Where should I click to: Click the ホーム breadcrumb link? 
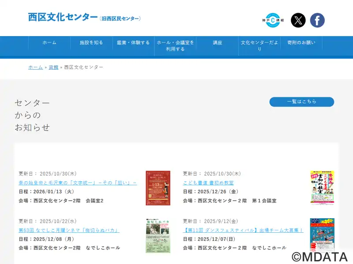(x=36, y=67)
